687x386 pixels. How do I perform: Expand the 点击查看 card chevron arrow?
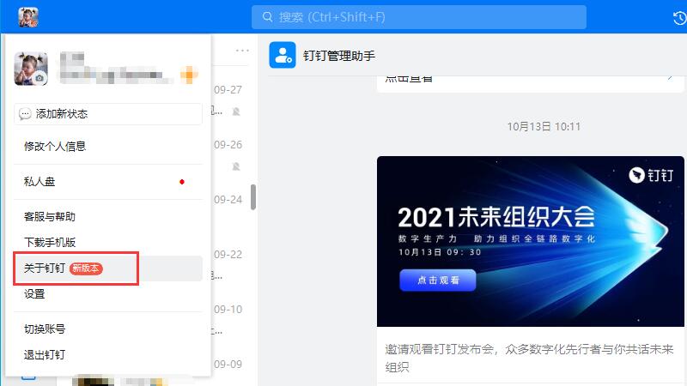click(x=670, y=77)
